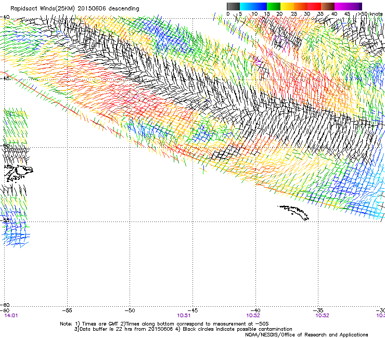Click the Falkland Islands coastline outline
The width and height of the screenshot is (385, 338).
(x=19, y=173)
